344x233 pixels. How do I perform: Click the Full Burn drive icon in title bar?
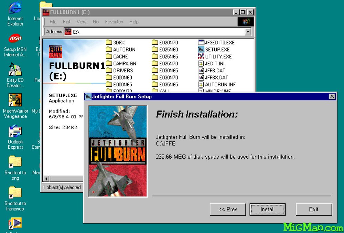click(46, 12)
